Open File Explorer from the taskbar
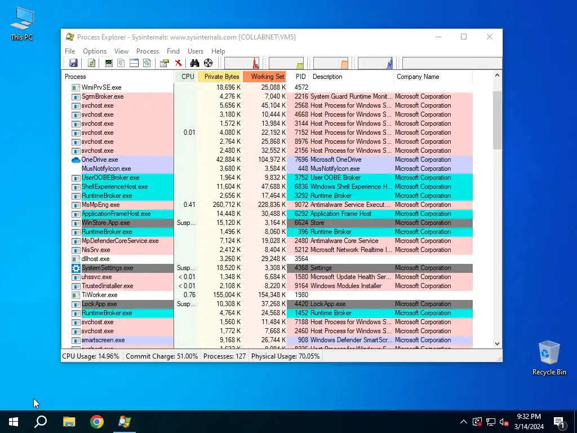Viewport: 577px width, 433px height. (69, 422)
